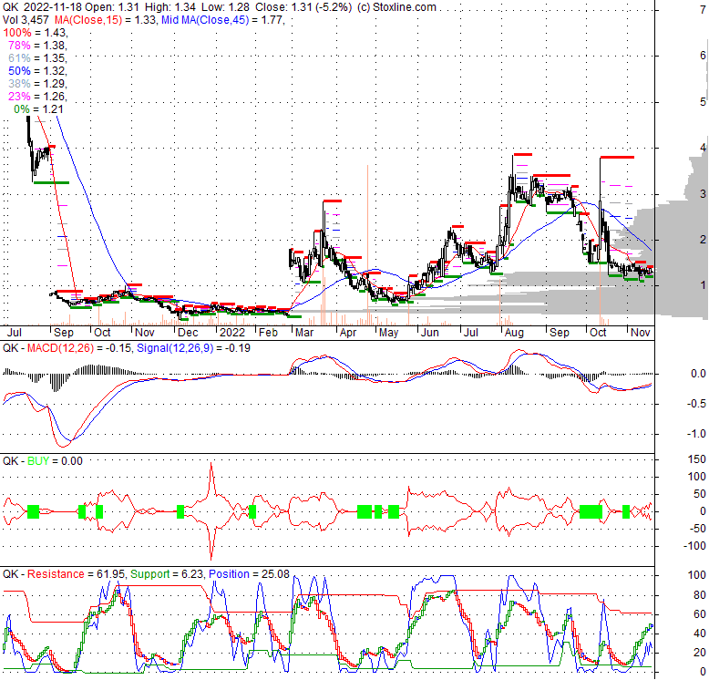
Task: Click the "61%" Fibonacci level label
Action: click(x=19, y=57)
